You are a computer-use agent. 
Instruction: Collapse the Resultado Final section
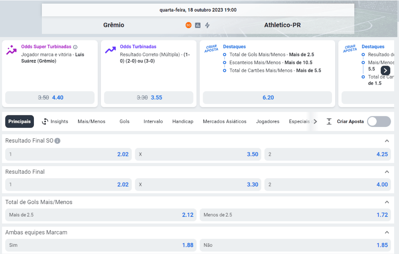coord(387,172)
